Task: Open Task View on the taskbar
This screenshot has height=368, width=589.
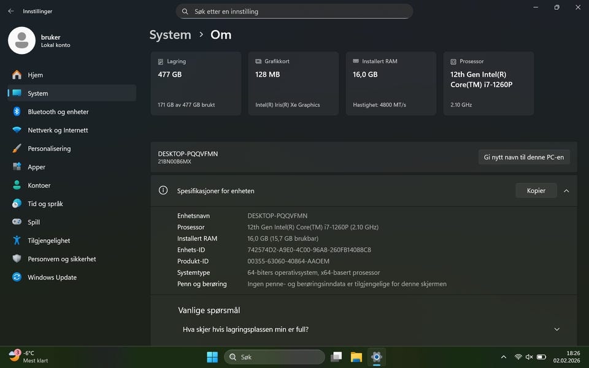Action: click(x=336, y=357)
